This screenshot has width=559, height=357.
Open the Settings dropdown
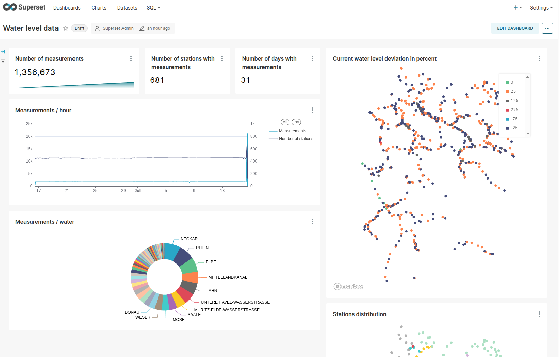(541, 8)
